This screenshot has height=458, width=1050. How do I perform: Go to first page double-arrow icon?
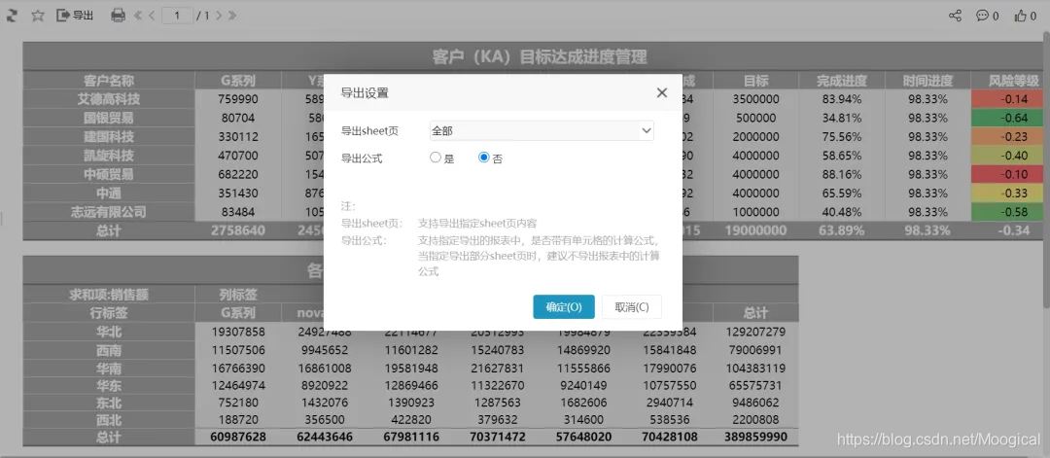coord(138,16)
